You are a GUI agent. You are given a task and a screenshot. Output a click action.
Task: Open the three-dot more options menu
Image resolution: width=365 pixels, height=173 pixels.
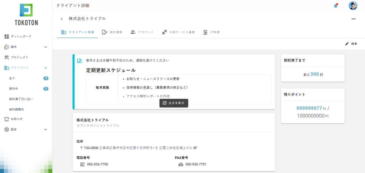coord(354,19)
